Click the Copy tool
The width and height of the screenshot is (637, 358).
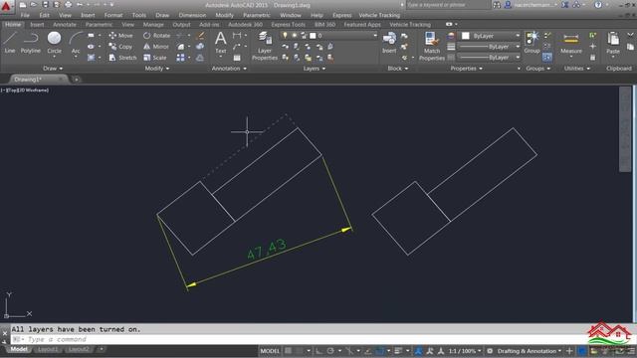point(120,47)
